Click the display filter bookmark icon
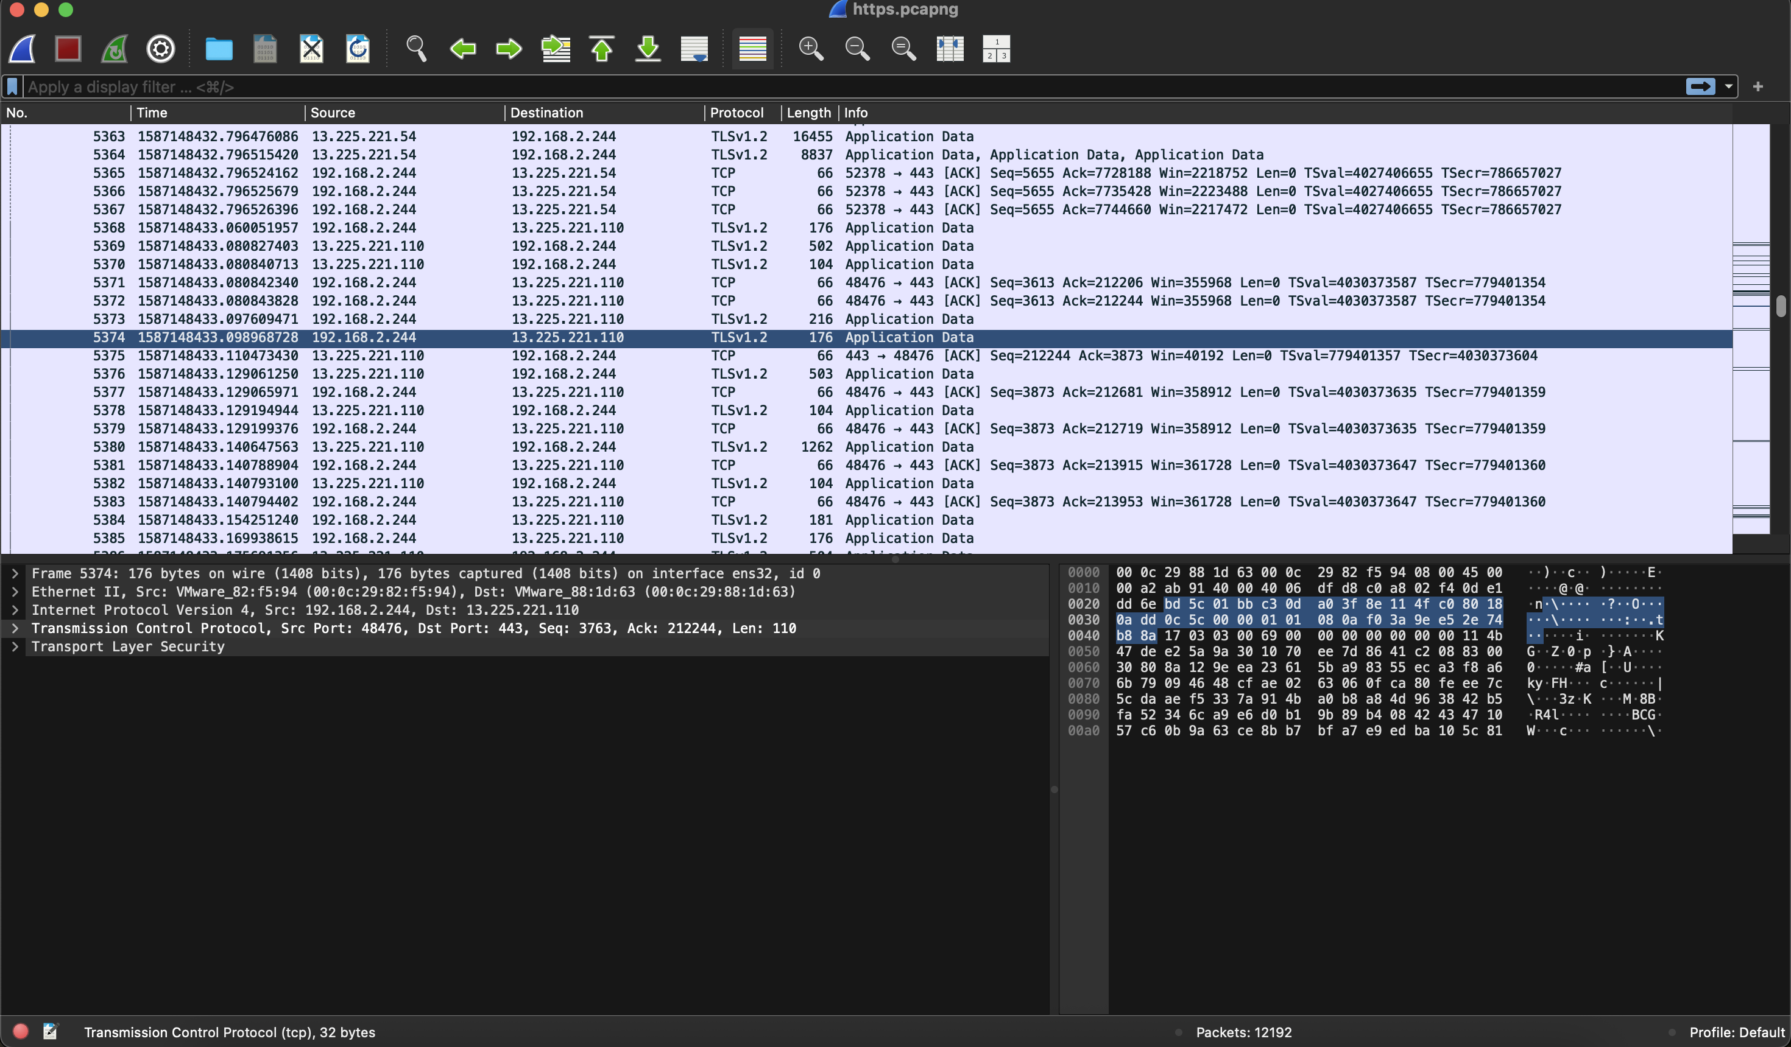 (x=12, y=86)
